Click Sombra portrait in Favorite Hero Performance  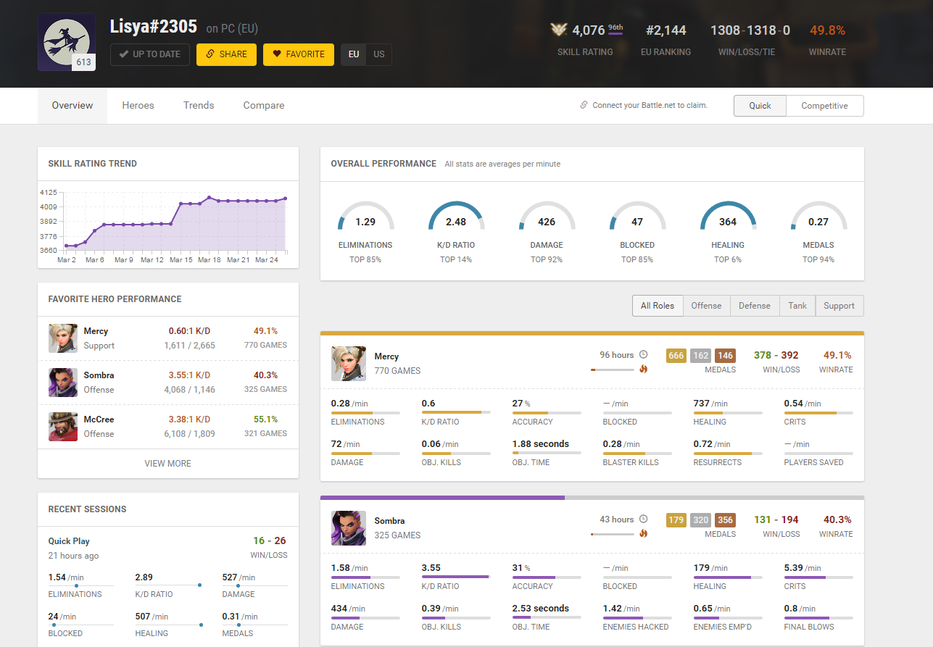63,383
